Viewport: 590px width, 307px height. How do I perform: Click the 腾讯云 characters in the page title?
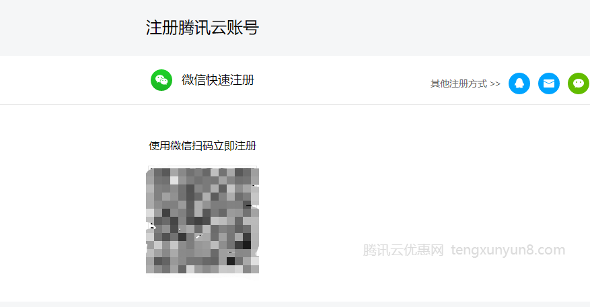202,28
